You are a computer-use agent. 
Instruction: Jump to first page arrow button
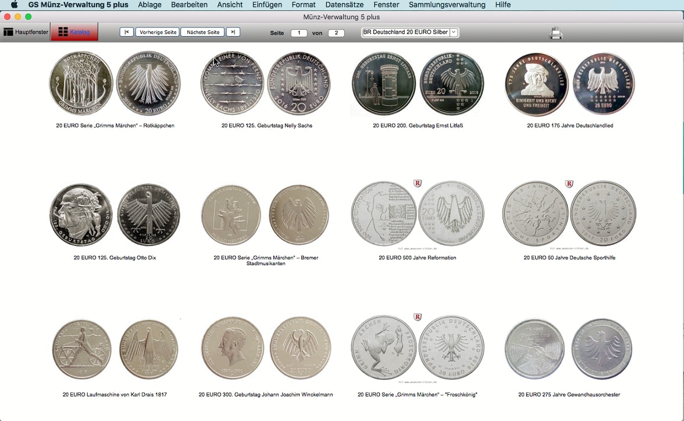pyautogui.click(x=127, y=32)
